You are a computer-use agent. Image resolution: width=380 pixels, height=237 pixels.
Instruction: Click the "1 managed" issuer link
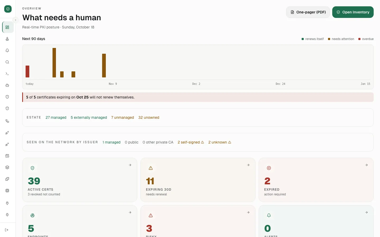pos(111,142)
